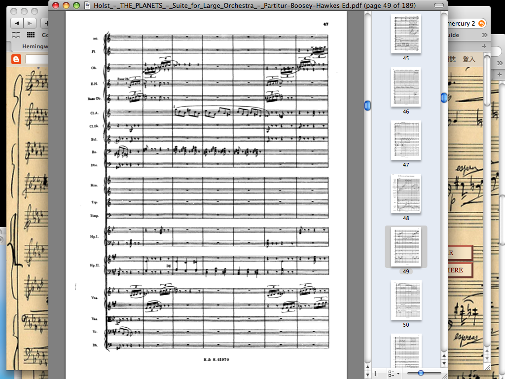Click Back in the left Safari window
The width and height of the screenshot is (505, 379).
[17, 23]
